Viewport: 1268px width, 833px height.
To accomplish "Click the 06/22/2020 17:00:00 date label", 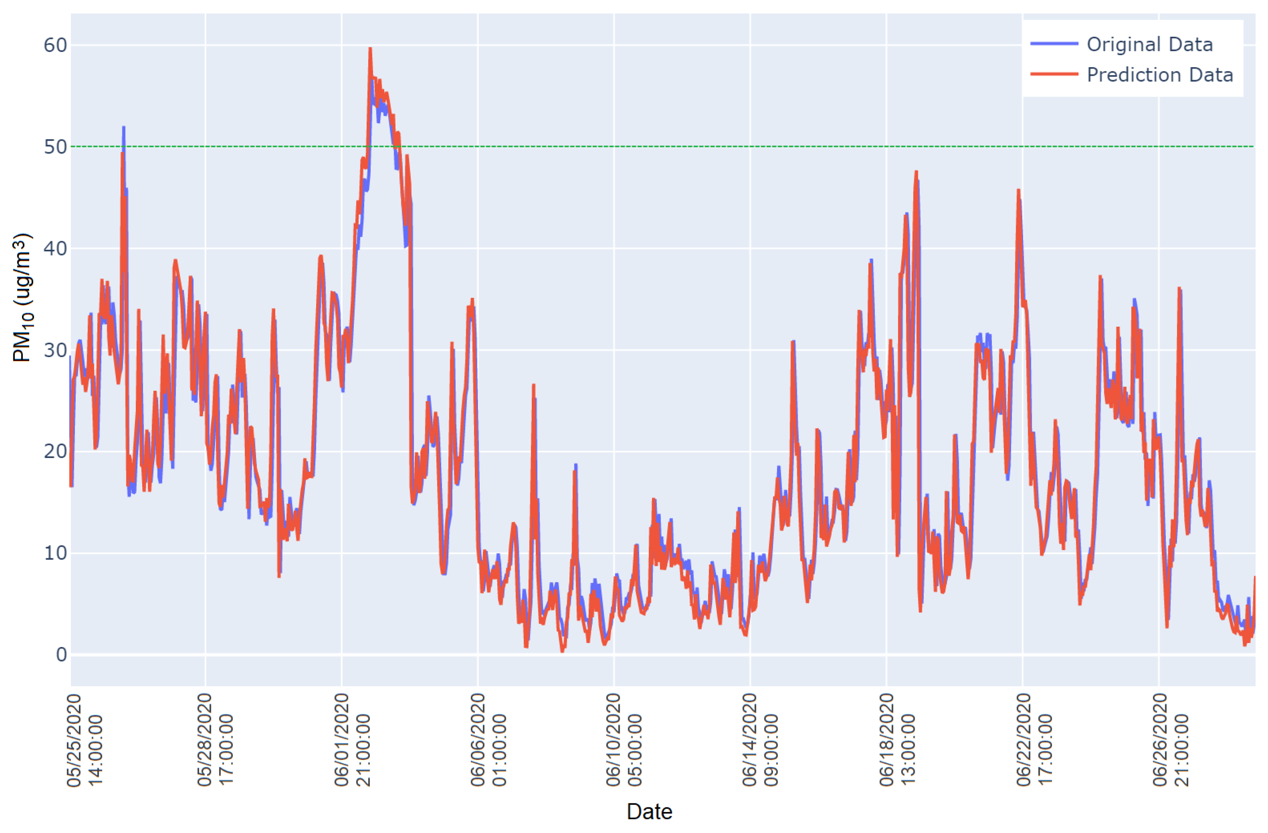I will (x=1033, y=740).
